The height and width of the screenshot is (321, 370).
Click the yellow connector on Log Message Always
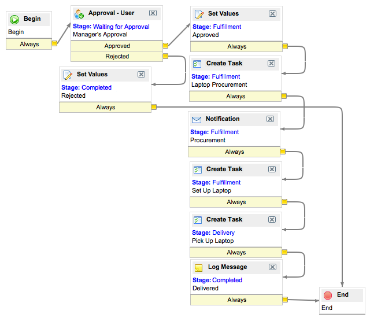[x=285, y=300]
